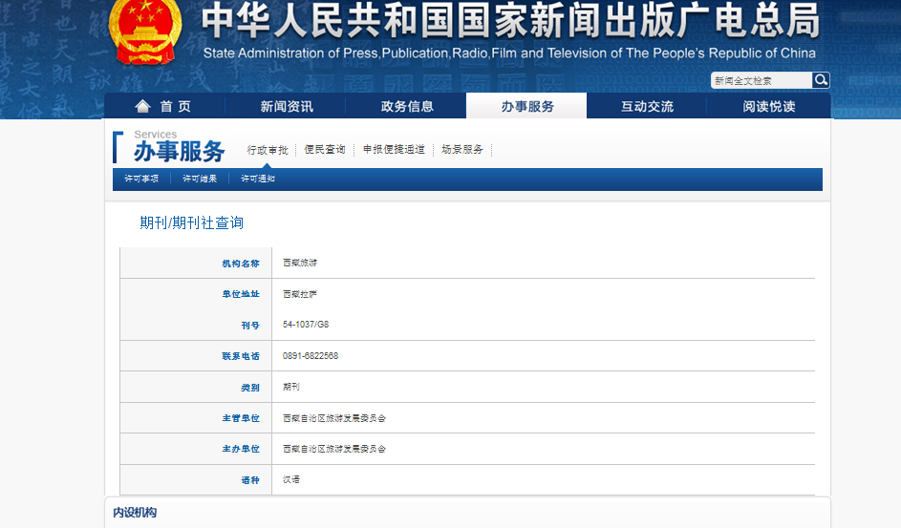Screen dimensions: 901x528
Task: Click the 语种 value 汉语
Action: click(291, 479)
